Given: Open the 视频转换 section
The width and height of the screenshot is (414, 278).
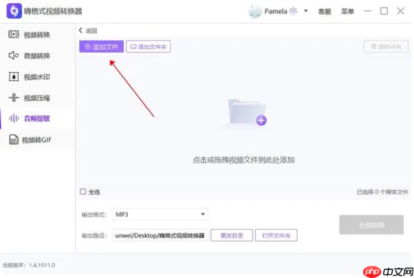Looking at the screenshot, I should click(38, 35).
